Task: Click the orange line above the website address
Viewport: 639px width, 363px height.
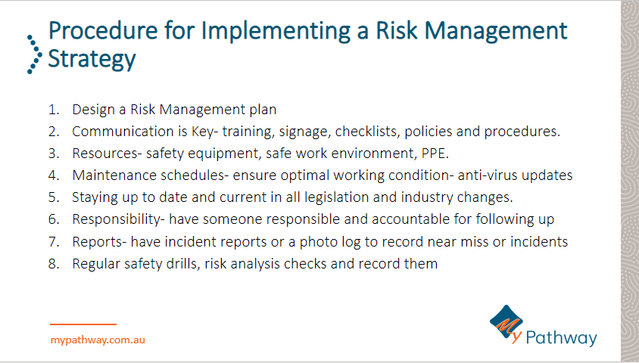Action: 83,324
